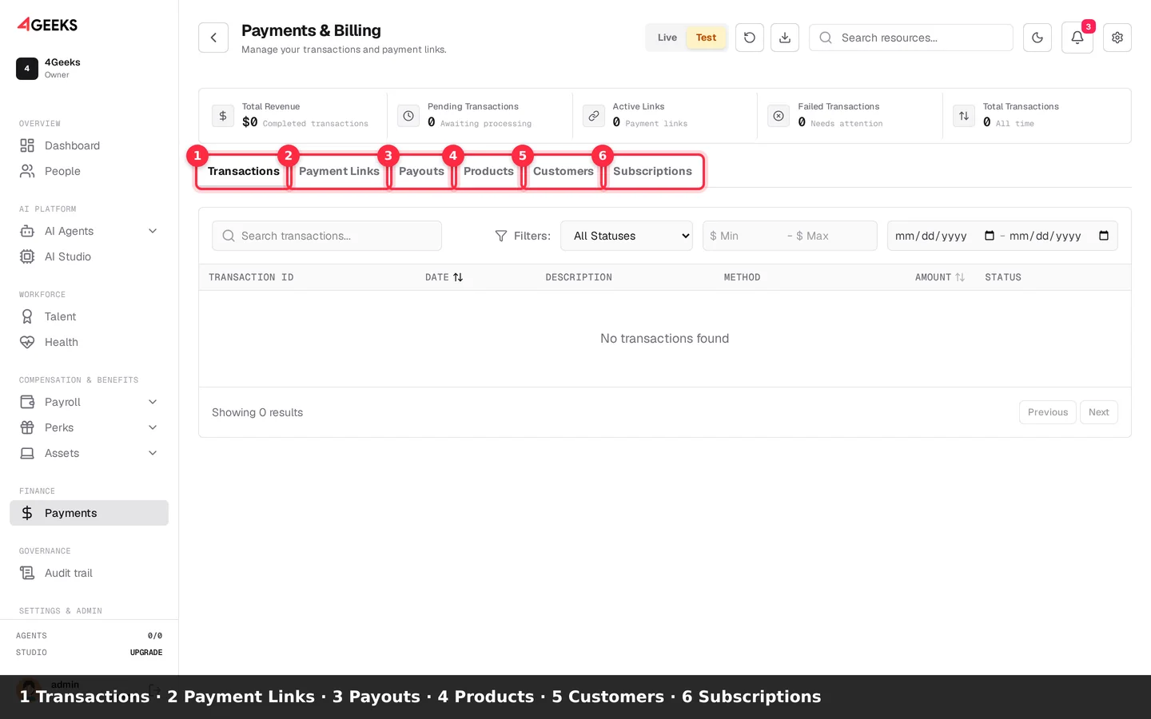Select the Transactions tab
The image size is (1151, 719).
(244, 171)
